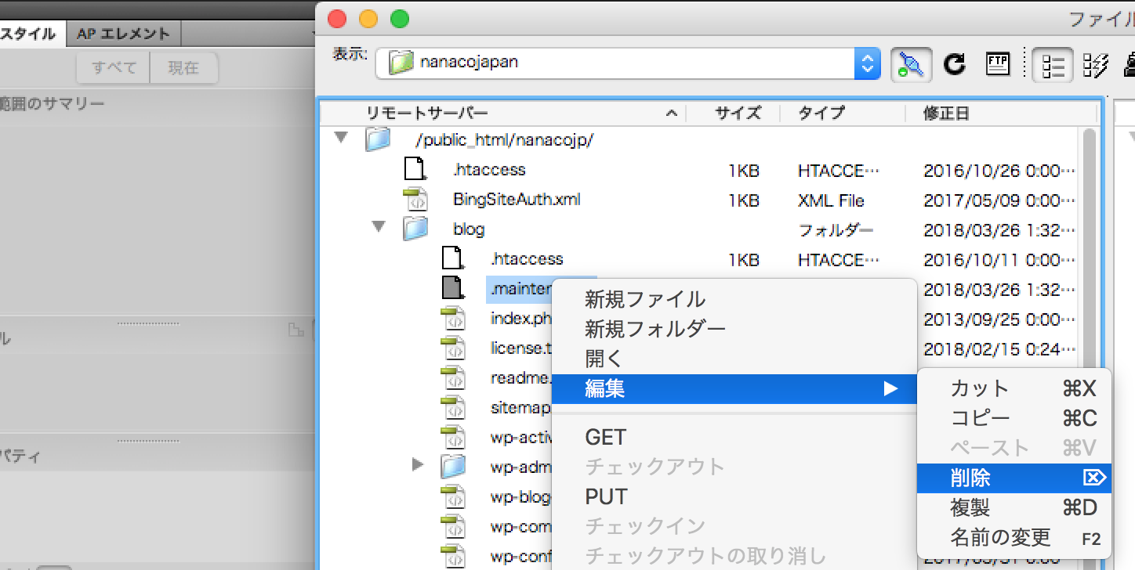Click the sync settings checklist icon

tap(1095, 65)
